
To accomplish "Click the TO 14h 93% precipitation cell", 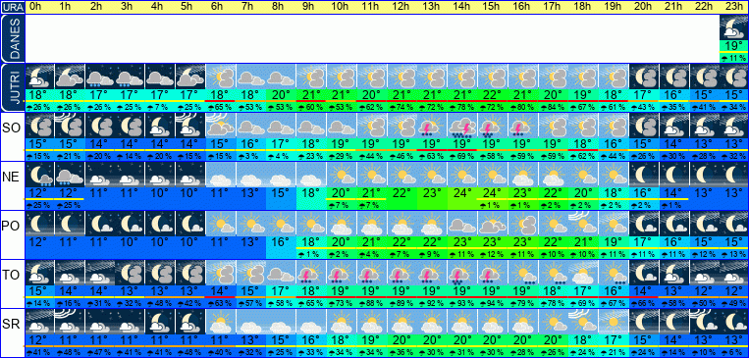I will point(461,303).
